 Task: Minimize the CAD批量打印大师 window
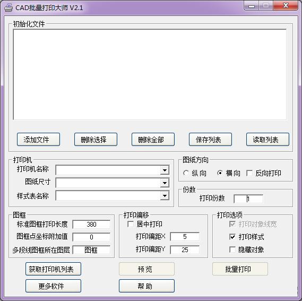pyautogui.click(x=252, y=6)
